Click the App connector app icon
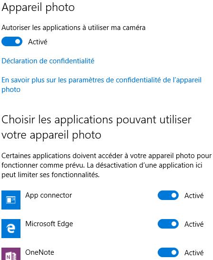 (x=11, y=200)
